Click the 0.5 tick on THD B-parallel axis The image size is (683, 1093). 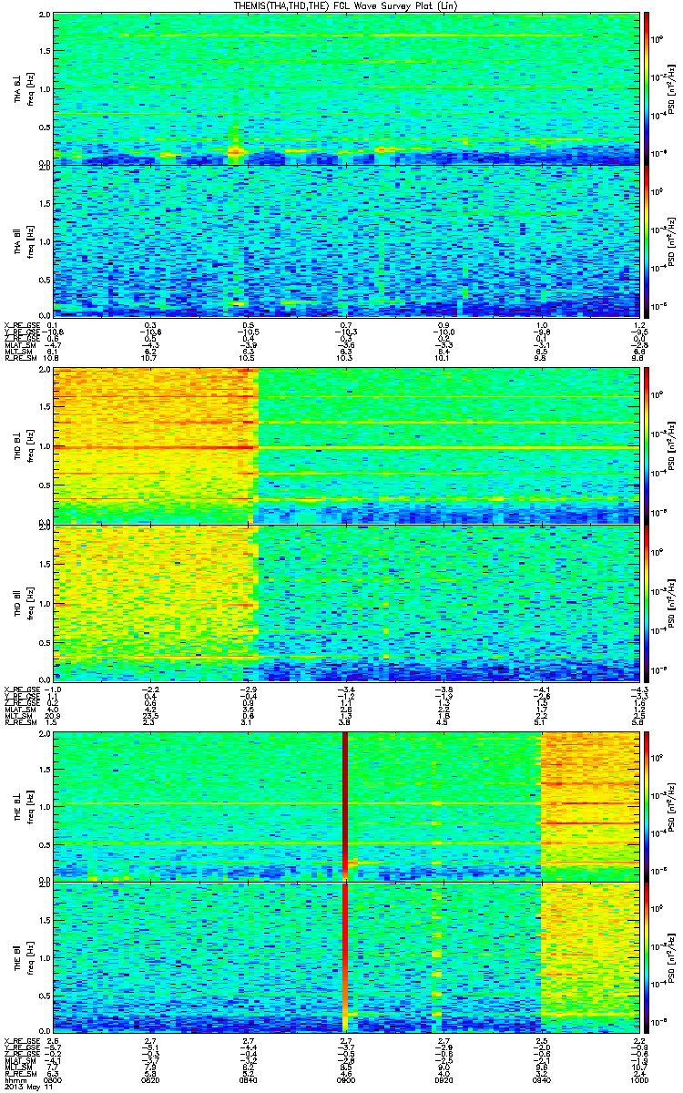[45, 641]
